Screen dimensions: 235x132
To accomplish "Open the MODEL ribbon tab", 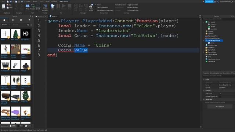I will (x=35, y=1).
